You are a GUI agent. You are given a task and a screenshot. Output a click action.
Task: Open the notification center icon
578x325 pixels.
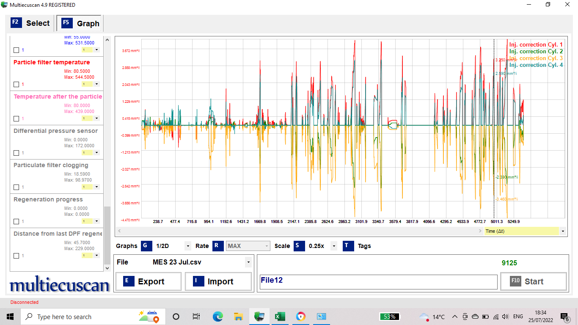click(565, 317)
